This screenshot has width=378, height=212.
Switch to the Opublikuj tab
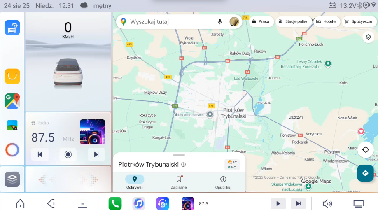[223, 182]
